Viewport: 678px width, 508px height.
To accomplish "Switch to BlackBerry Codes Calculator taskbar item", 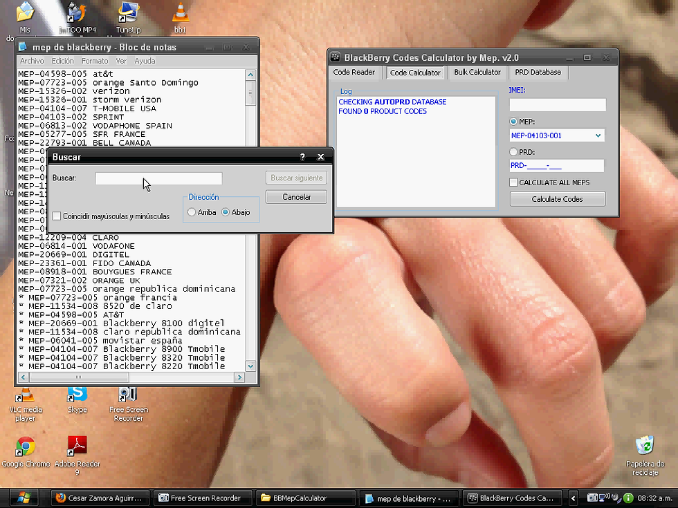I will coord(512,498).
